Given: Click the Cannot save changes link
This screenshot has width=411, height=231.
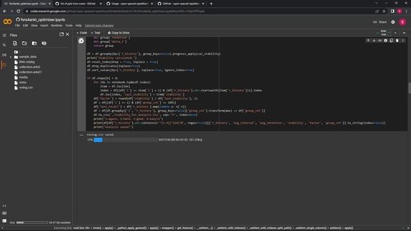Looking at the screenshot, I should (x=99, y=26).
